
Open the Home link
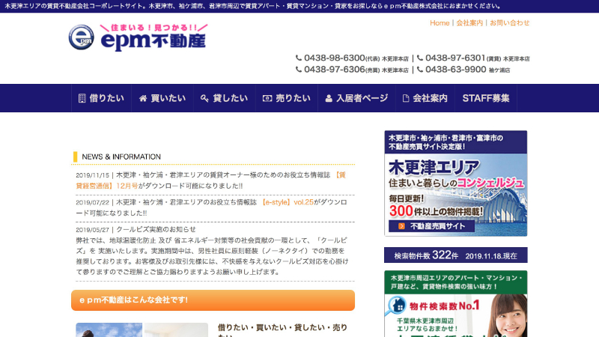click(440, 23)
